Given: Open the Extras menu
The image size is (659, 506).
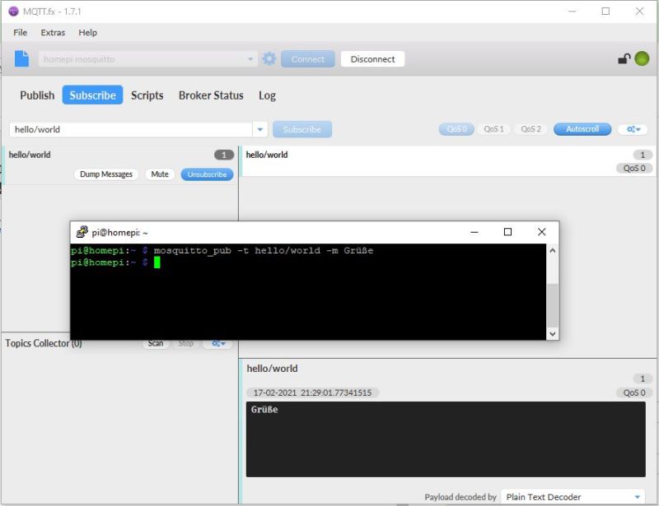Looking at the screenshot, I should [53, 32].
